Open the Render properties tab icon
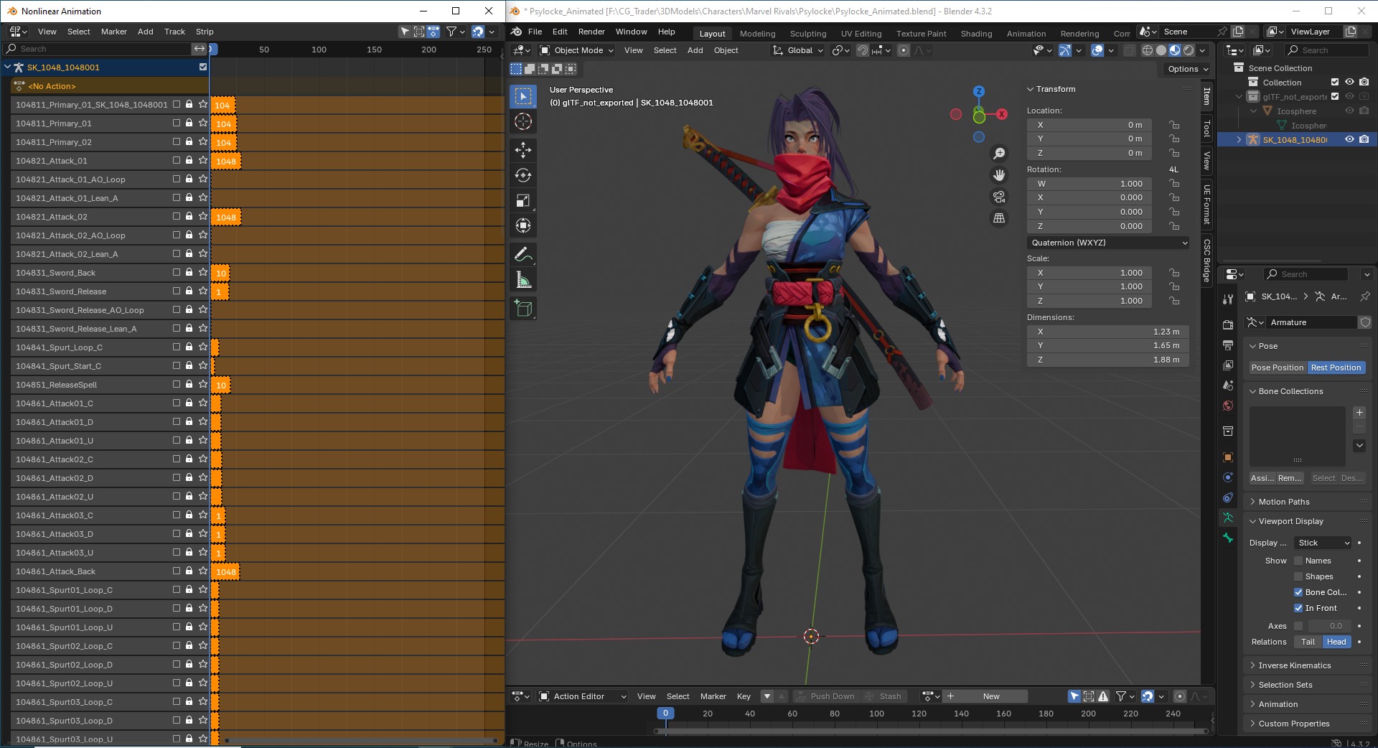 [1228, 324]
